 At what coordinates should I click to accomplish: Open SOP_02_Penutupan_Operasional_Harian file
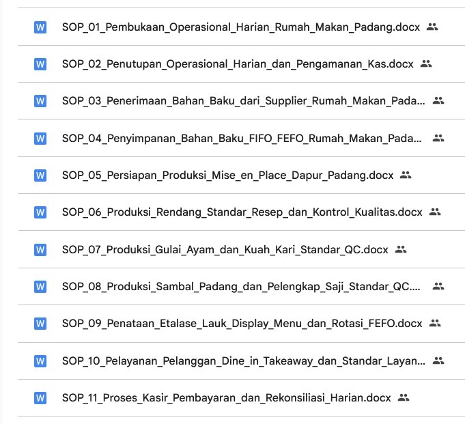click(237, 64)
